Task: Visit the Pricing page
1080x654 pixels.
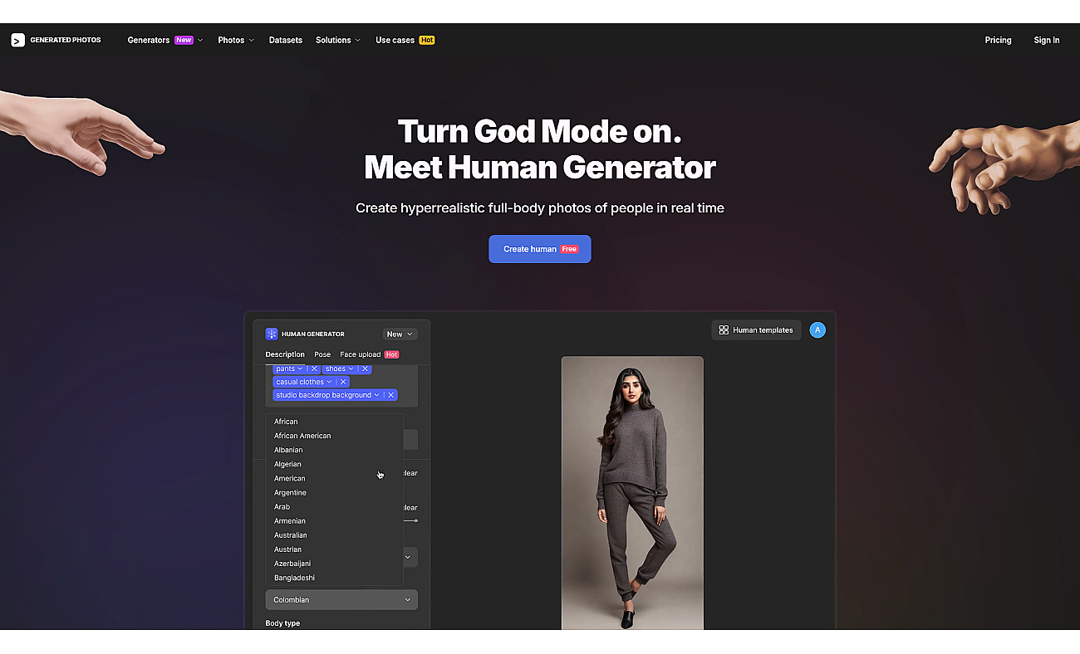Action: coord(998,40)
